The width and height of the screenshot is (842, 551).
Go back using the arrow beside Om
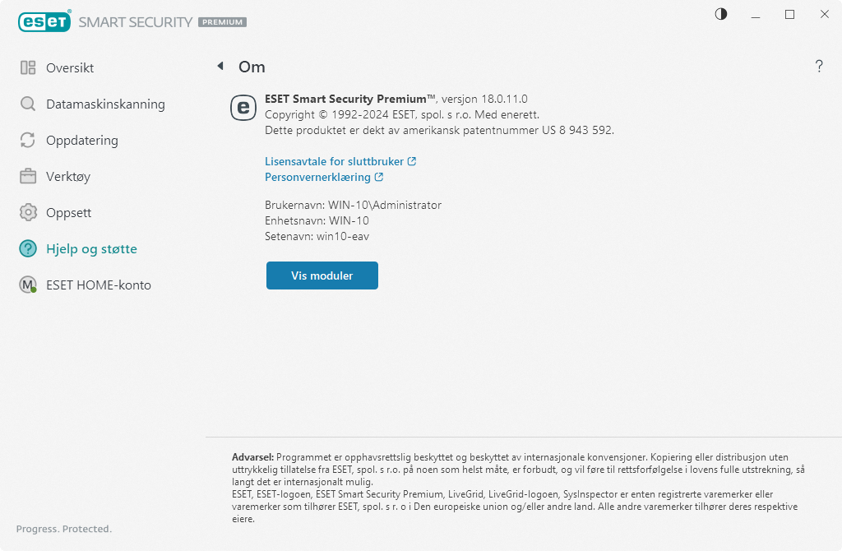220,67
